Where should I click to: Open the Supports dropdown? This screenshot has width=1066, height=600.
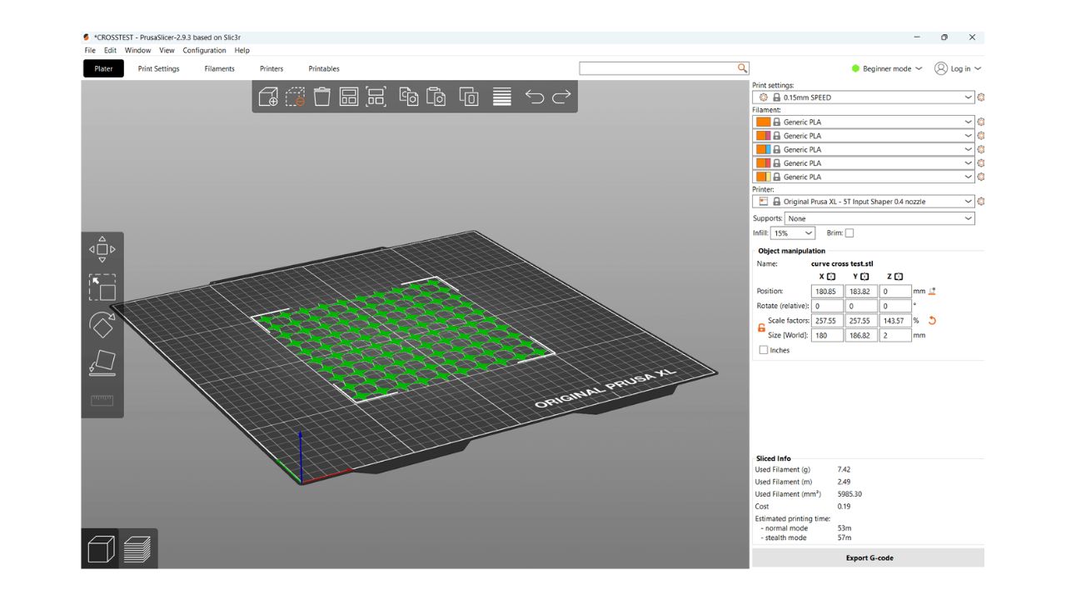coord(879,218)
